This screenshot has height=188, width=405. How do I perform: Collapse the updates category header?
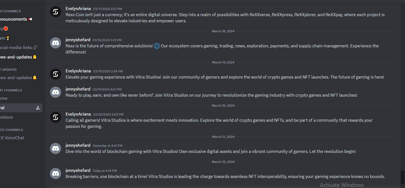point(8,70)
